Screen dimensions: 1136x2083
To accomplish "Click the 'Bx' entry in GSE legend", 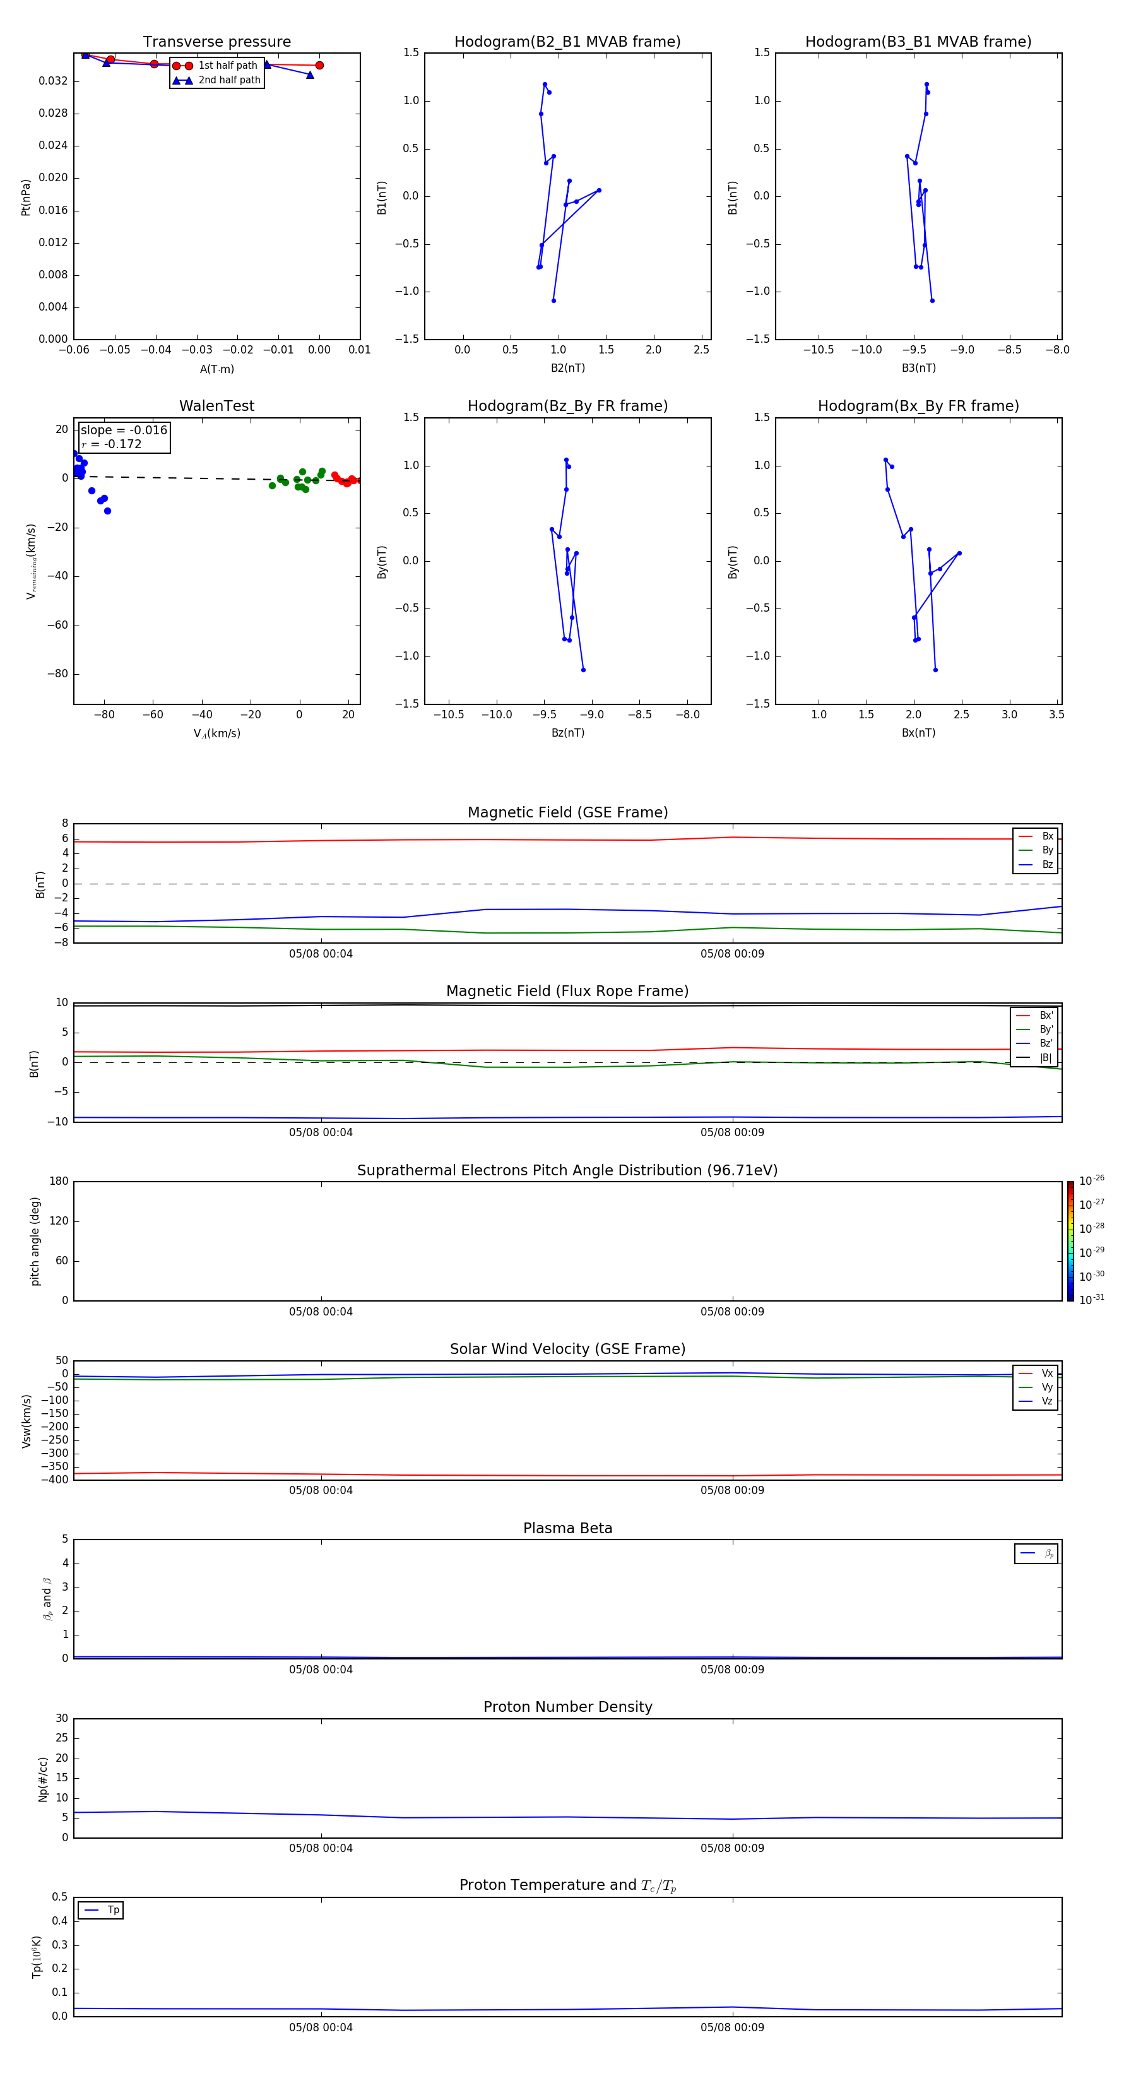I will (x=1036, y=836).
